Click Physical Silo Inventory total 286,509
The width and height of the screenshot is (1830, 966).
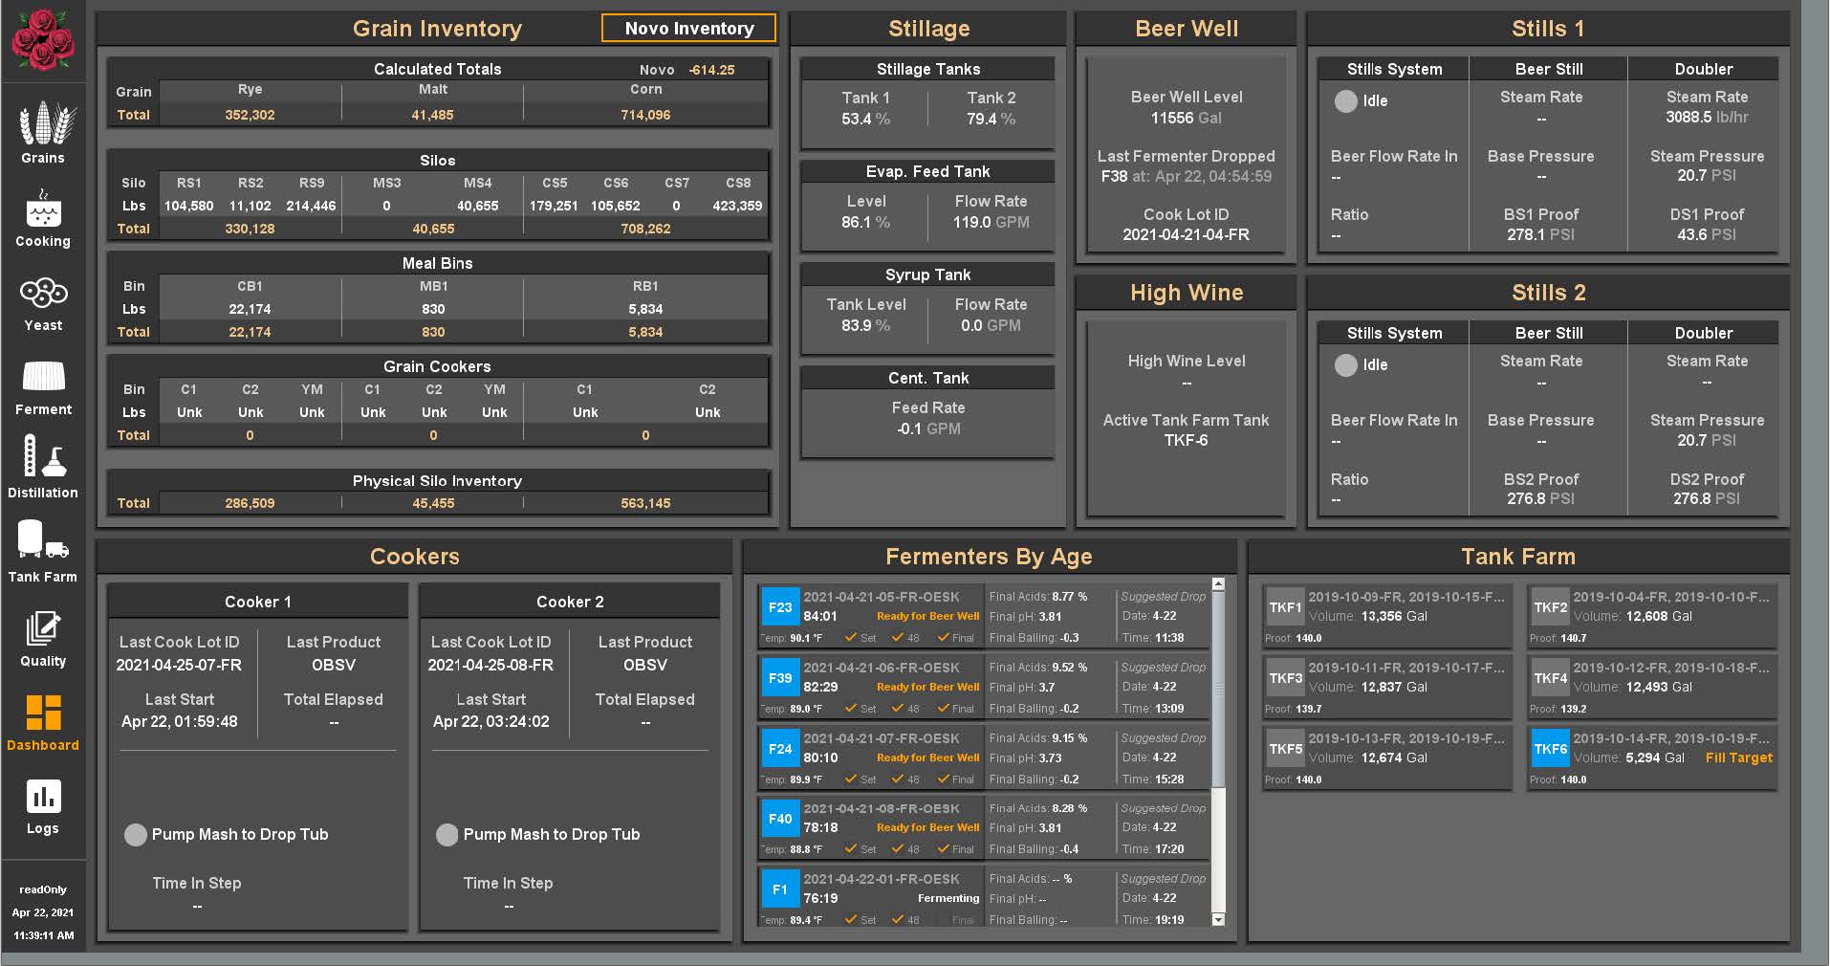[250, 503]
